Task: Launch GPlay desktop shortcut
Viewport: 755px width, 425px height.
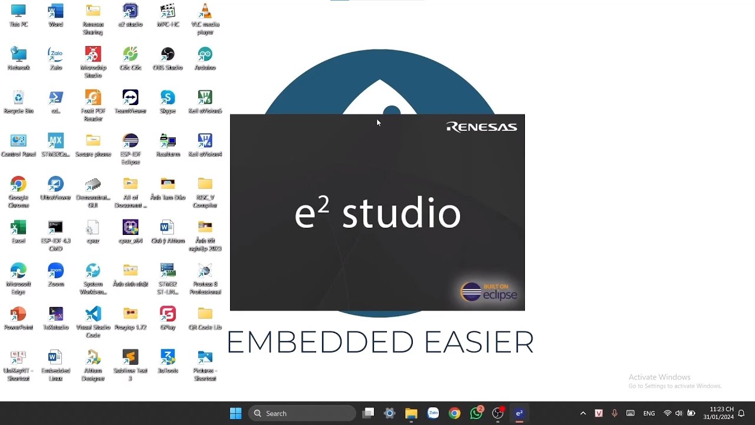Action: coord(168,318)
